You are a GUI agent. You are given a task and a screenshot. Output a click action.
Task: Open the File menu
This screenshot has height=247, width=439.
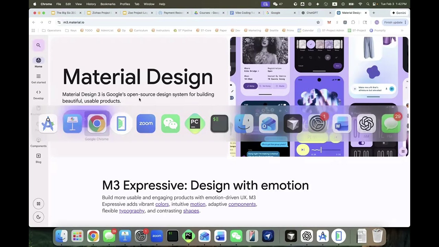coord(59,4)
